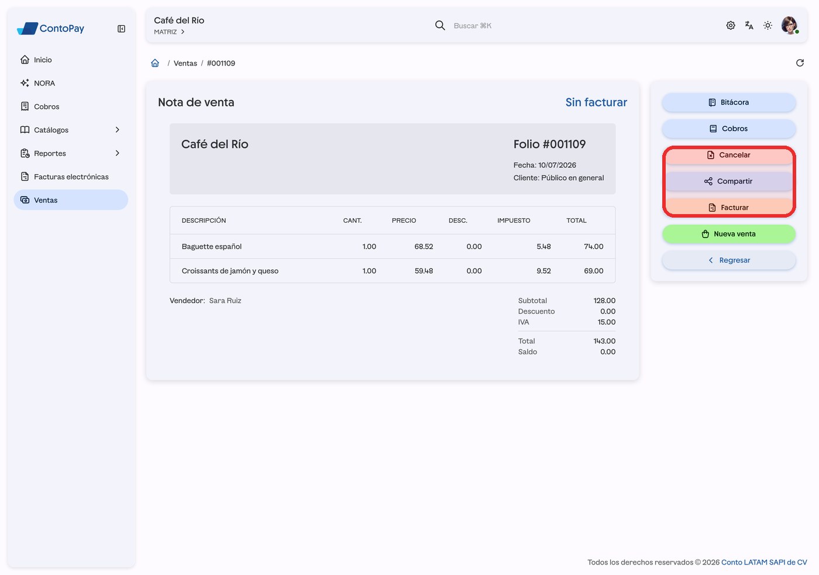Click the Buscar search field
Viewport: 819px width, 575px height.
point(473,26)
